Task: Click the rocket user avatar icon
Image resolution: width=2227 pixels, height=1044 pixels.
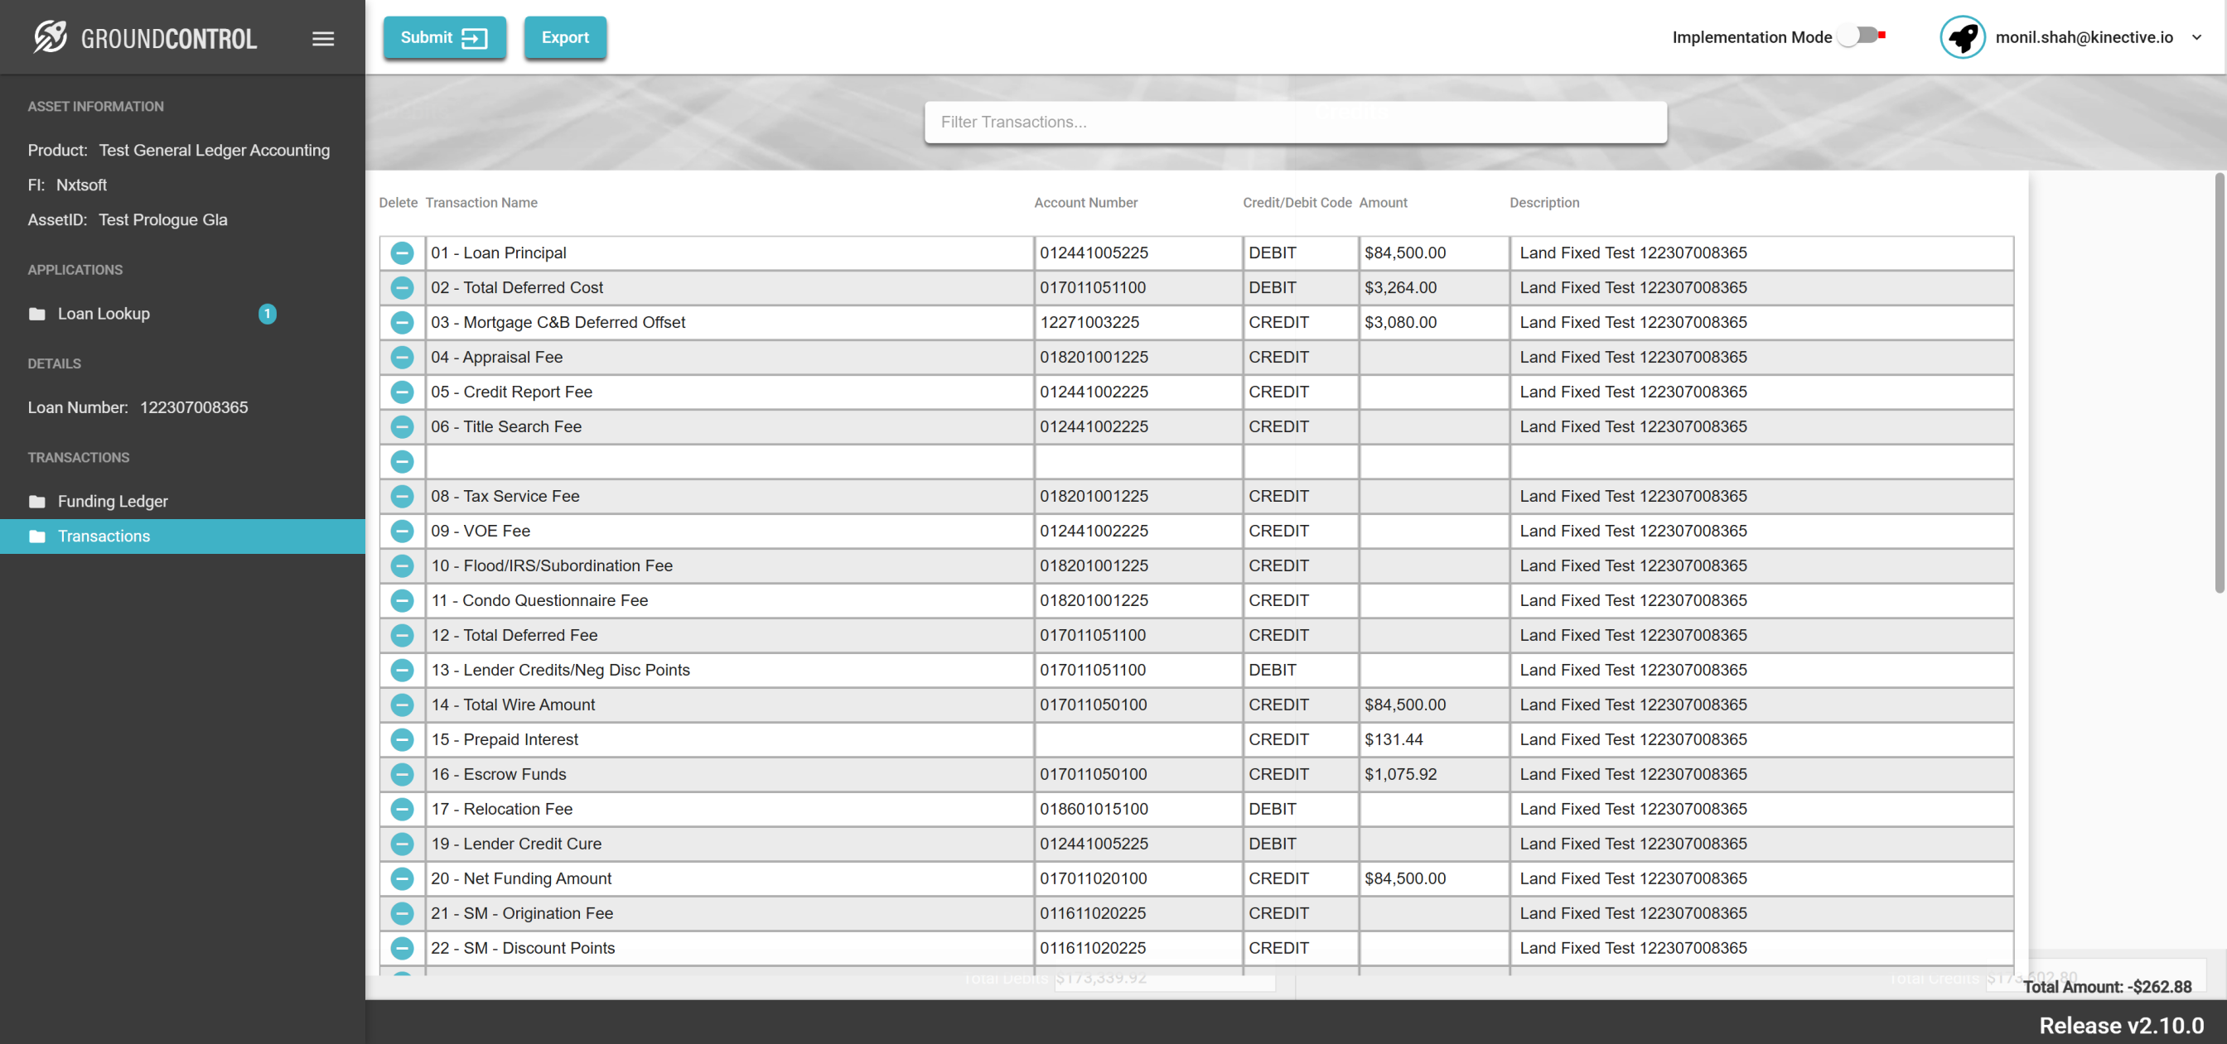Action: tap(1962, 37)
